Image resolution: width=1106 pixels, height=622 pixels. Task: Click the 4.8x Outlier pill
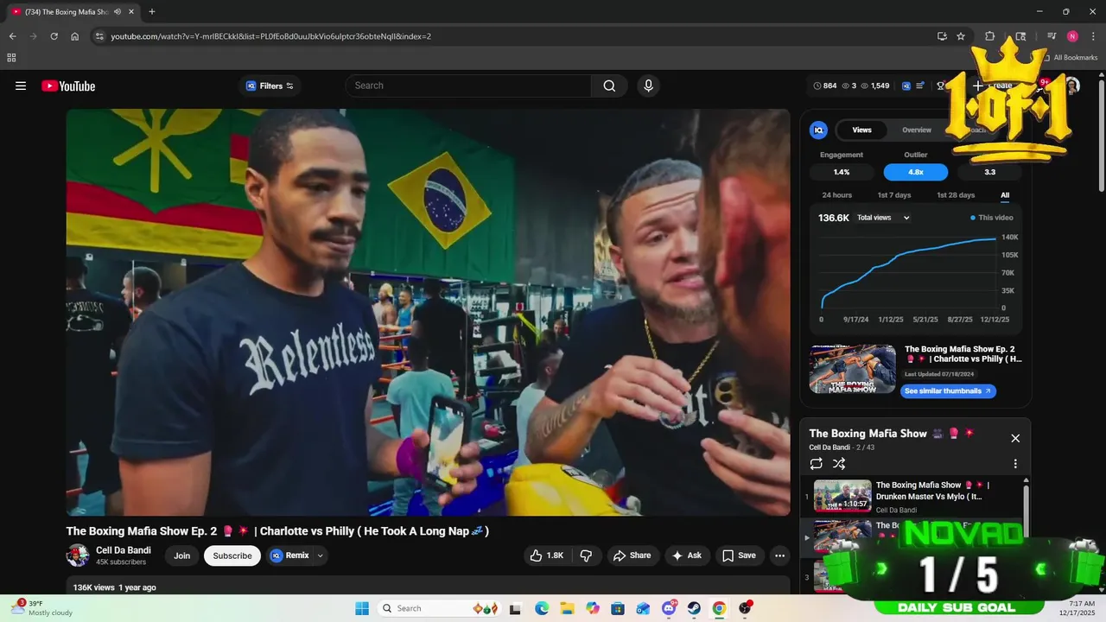click(916, 172)
